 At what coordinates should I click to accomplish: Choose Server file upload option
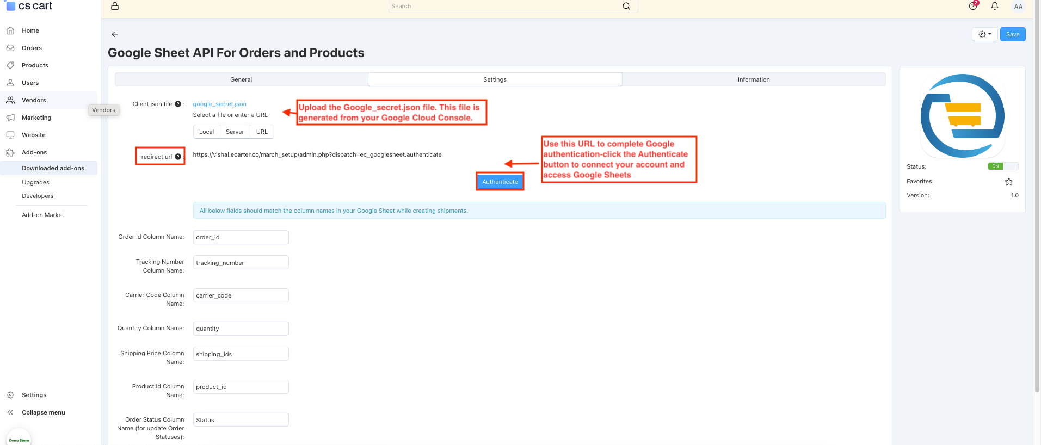coord(235,132)
